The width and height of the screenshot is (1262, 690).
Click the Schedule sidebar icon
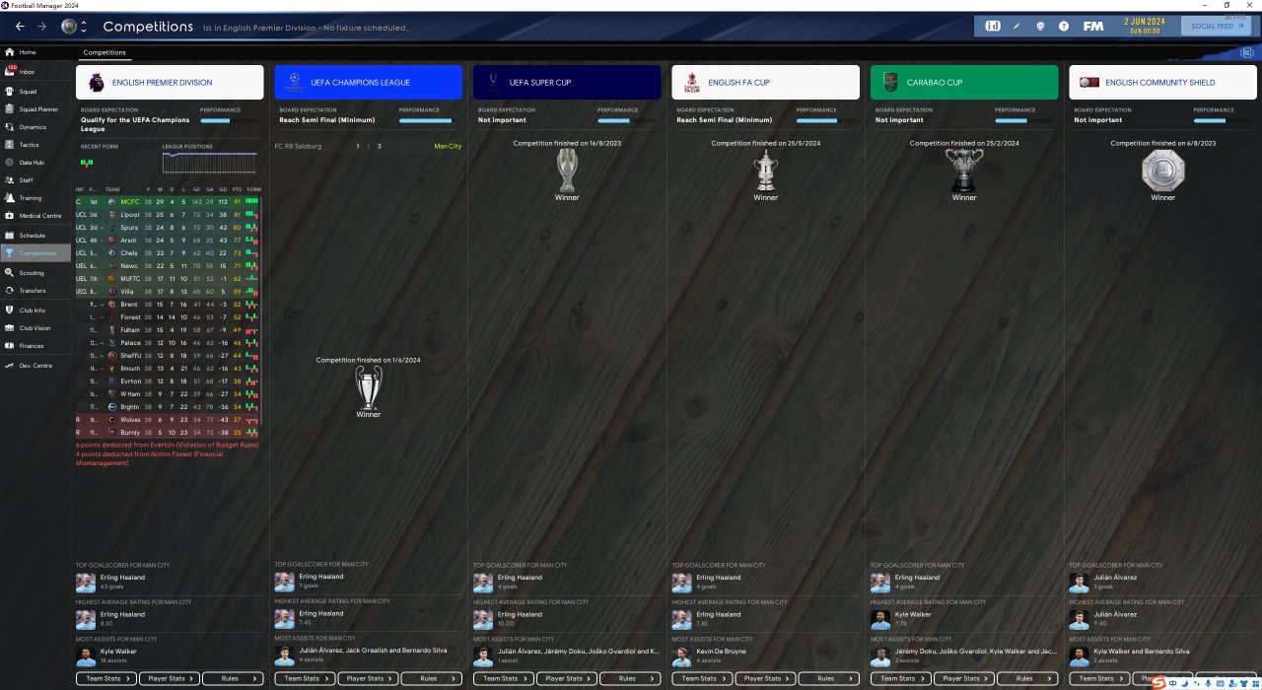pyautogui.click(x=10, y=236)
